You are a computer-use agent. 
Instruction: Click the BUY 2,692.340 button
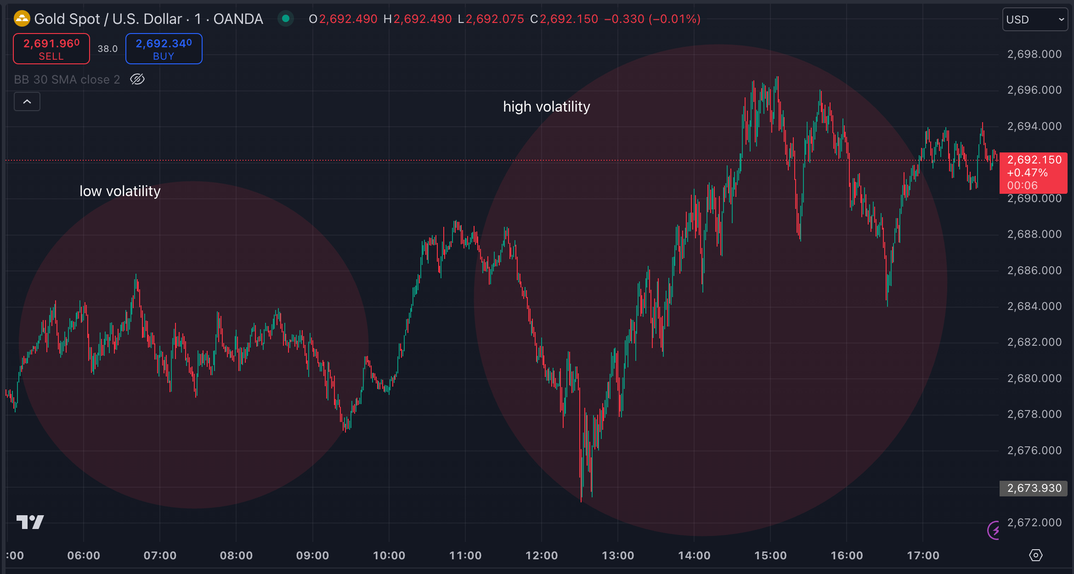pos(164,49)
